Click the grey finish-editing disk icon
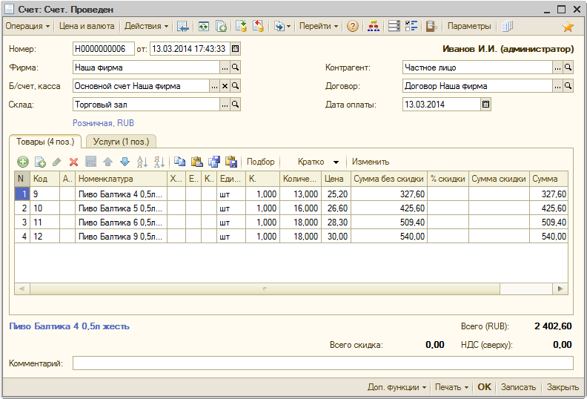Image resolution: width=587 pixels, height=399 pixels. click(x=91, y=162)
